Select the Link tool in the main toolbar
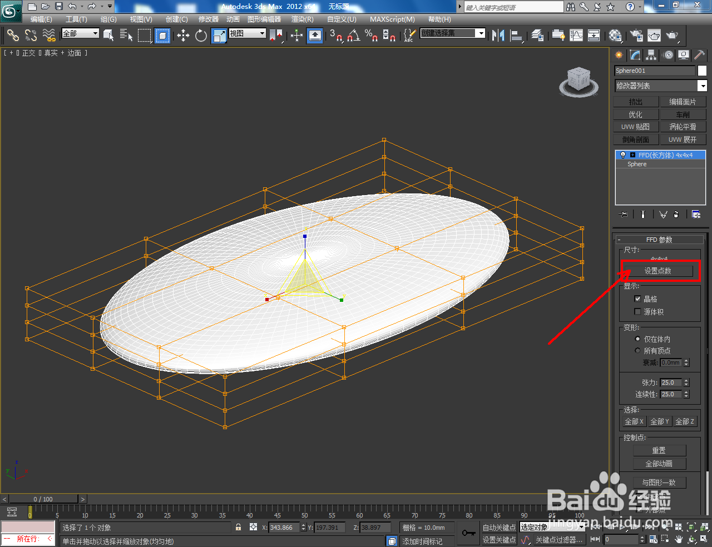 click(x=13, y=35)
